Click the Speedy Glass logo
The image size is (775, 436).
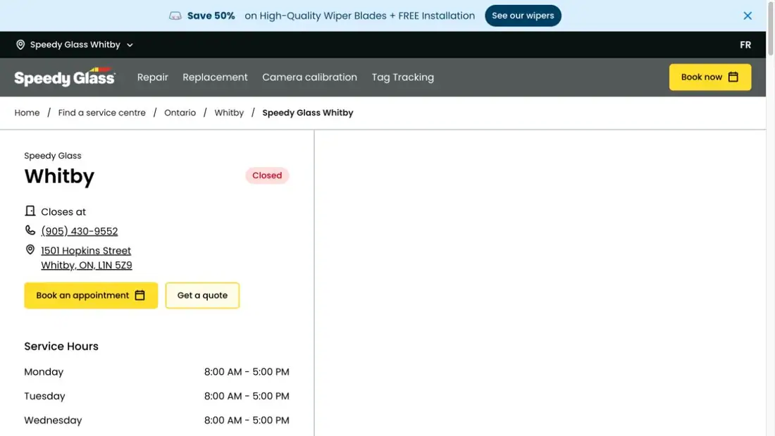coord(65,77)
